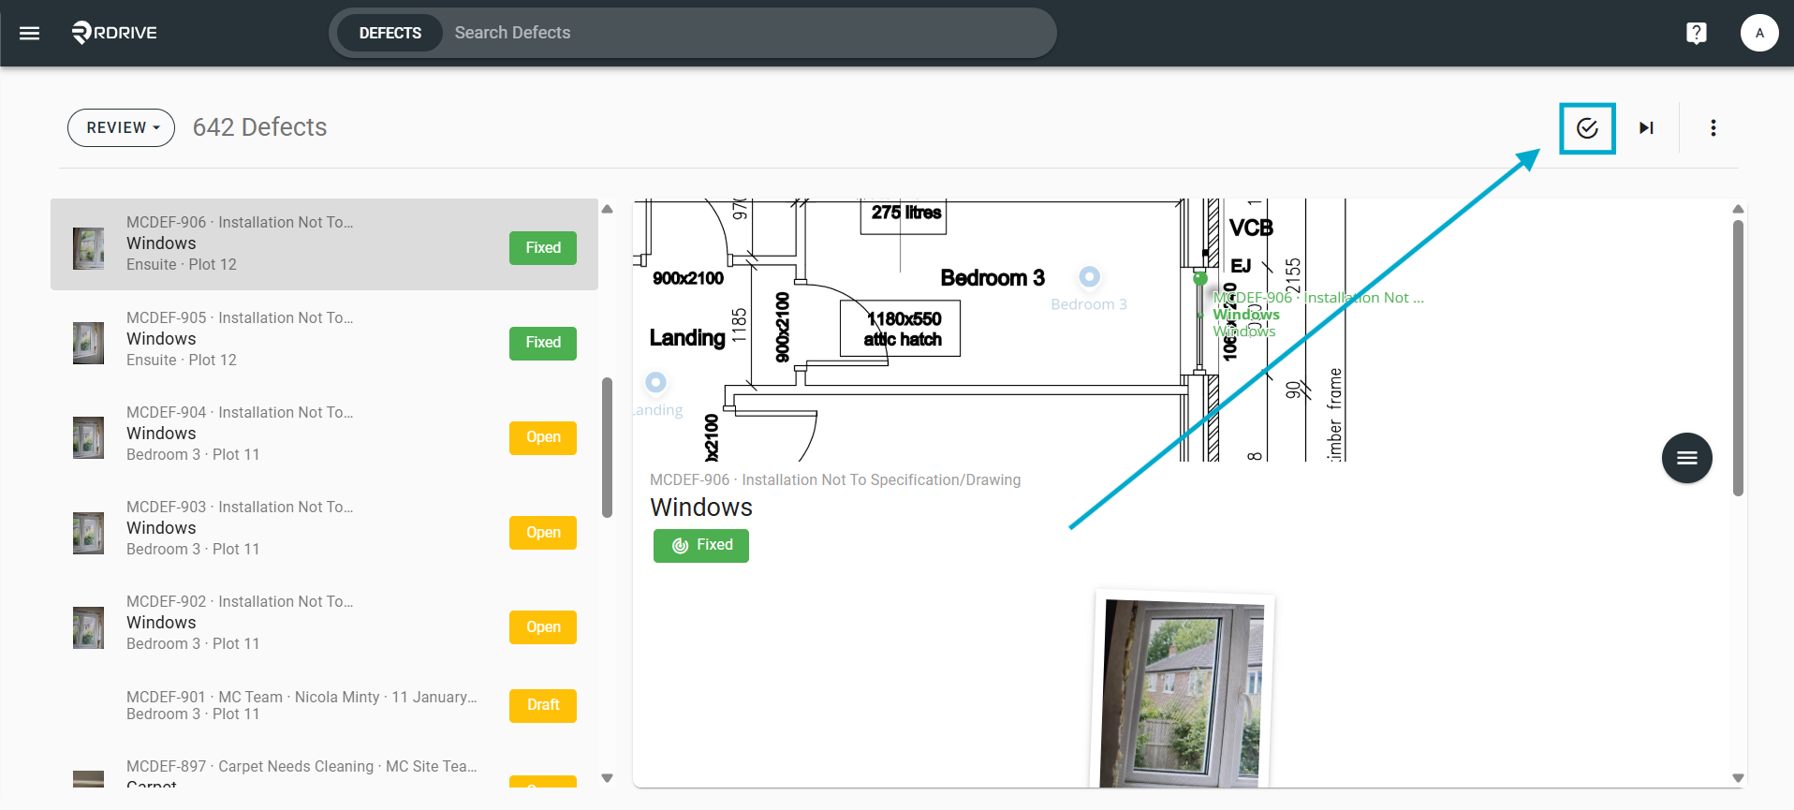Click the Windows defect title in detail

pyautogui.click(x=701, y=508)
